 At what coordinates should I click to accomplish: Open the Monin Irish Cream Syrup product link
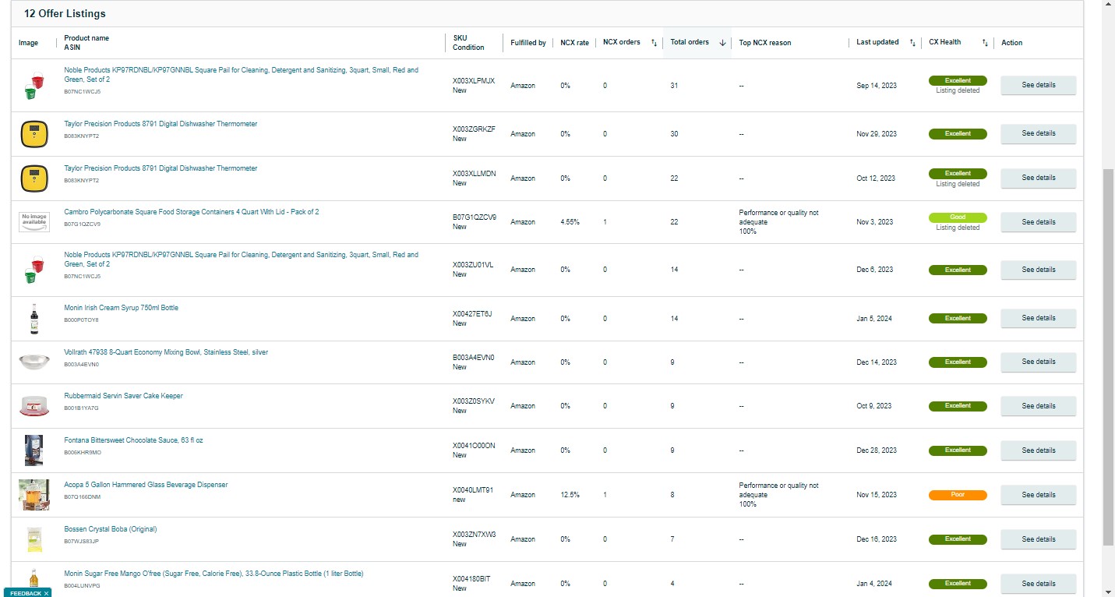(121, 308)
